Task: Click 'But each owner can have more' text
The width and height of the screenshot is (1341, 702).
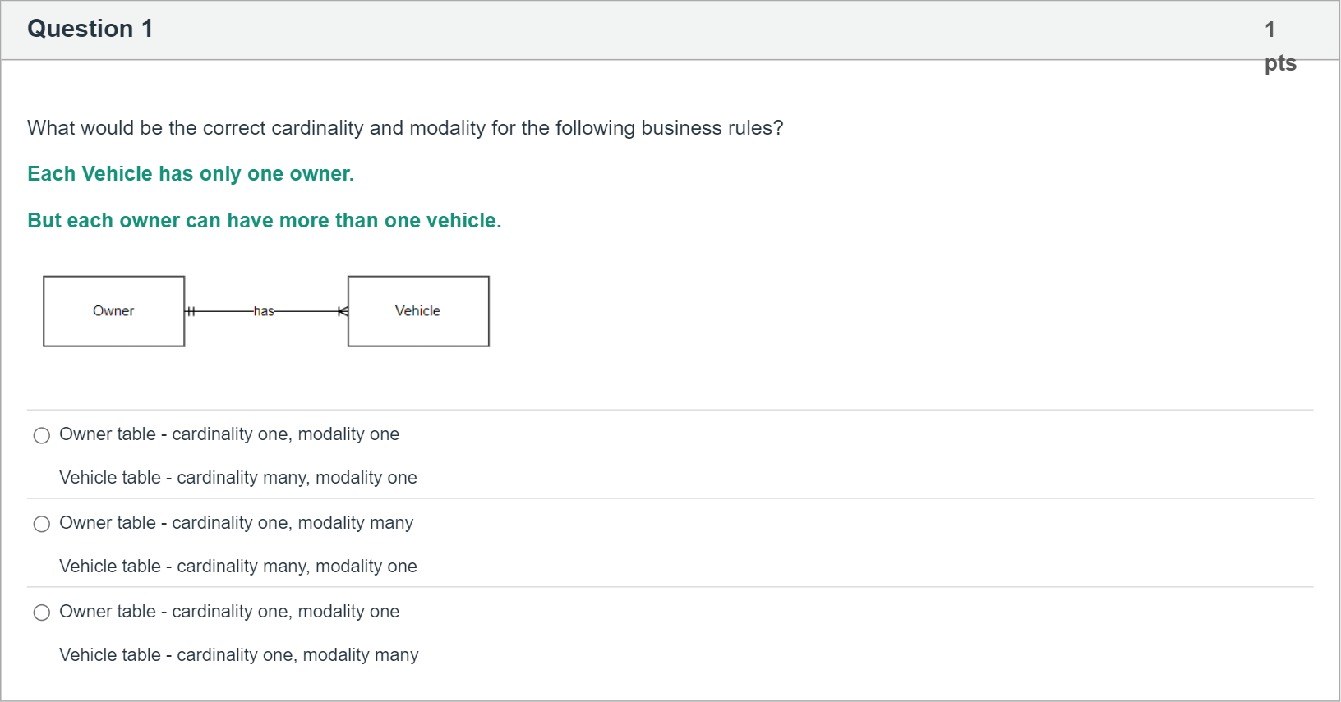Action: (264, 221)
